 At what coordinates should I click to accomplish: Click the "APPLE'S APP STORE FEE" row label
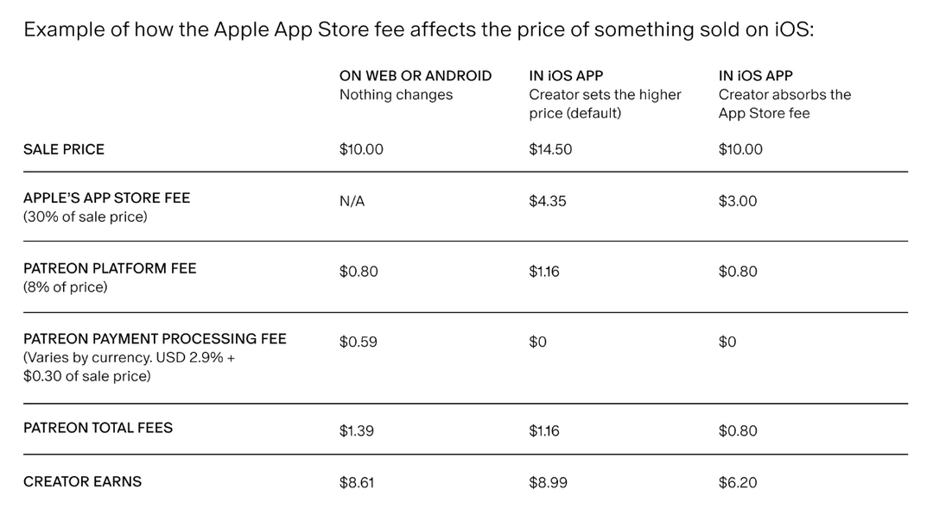click(x=106, y=198)
